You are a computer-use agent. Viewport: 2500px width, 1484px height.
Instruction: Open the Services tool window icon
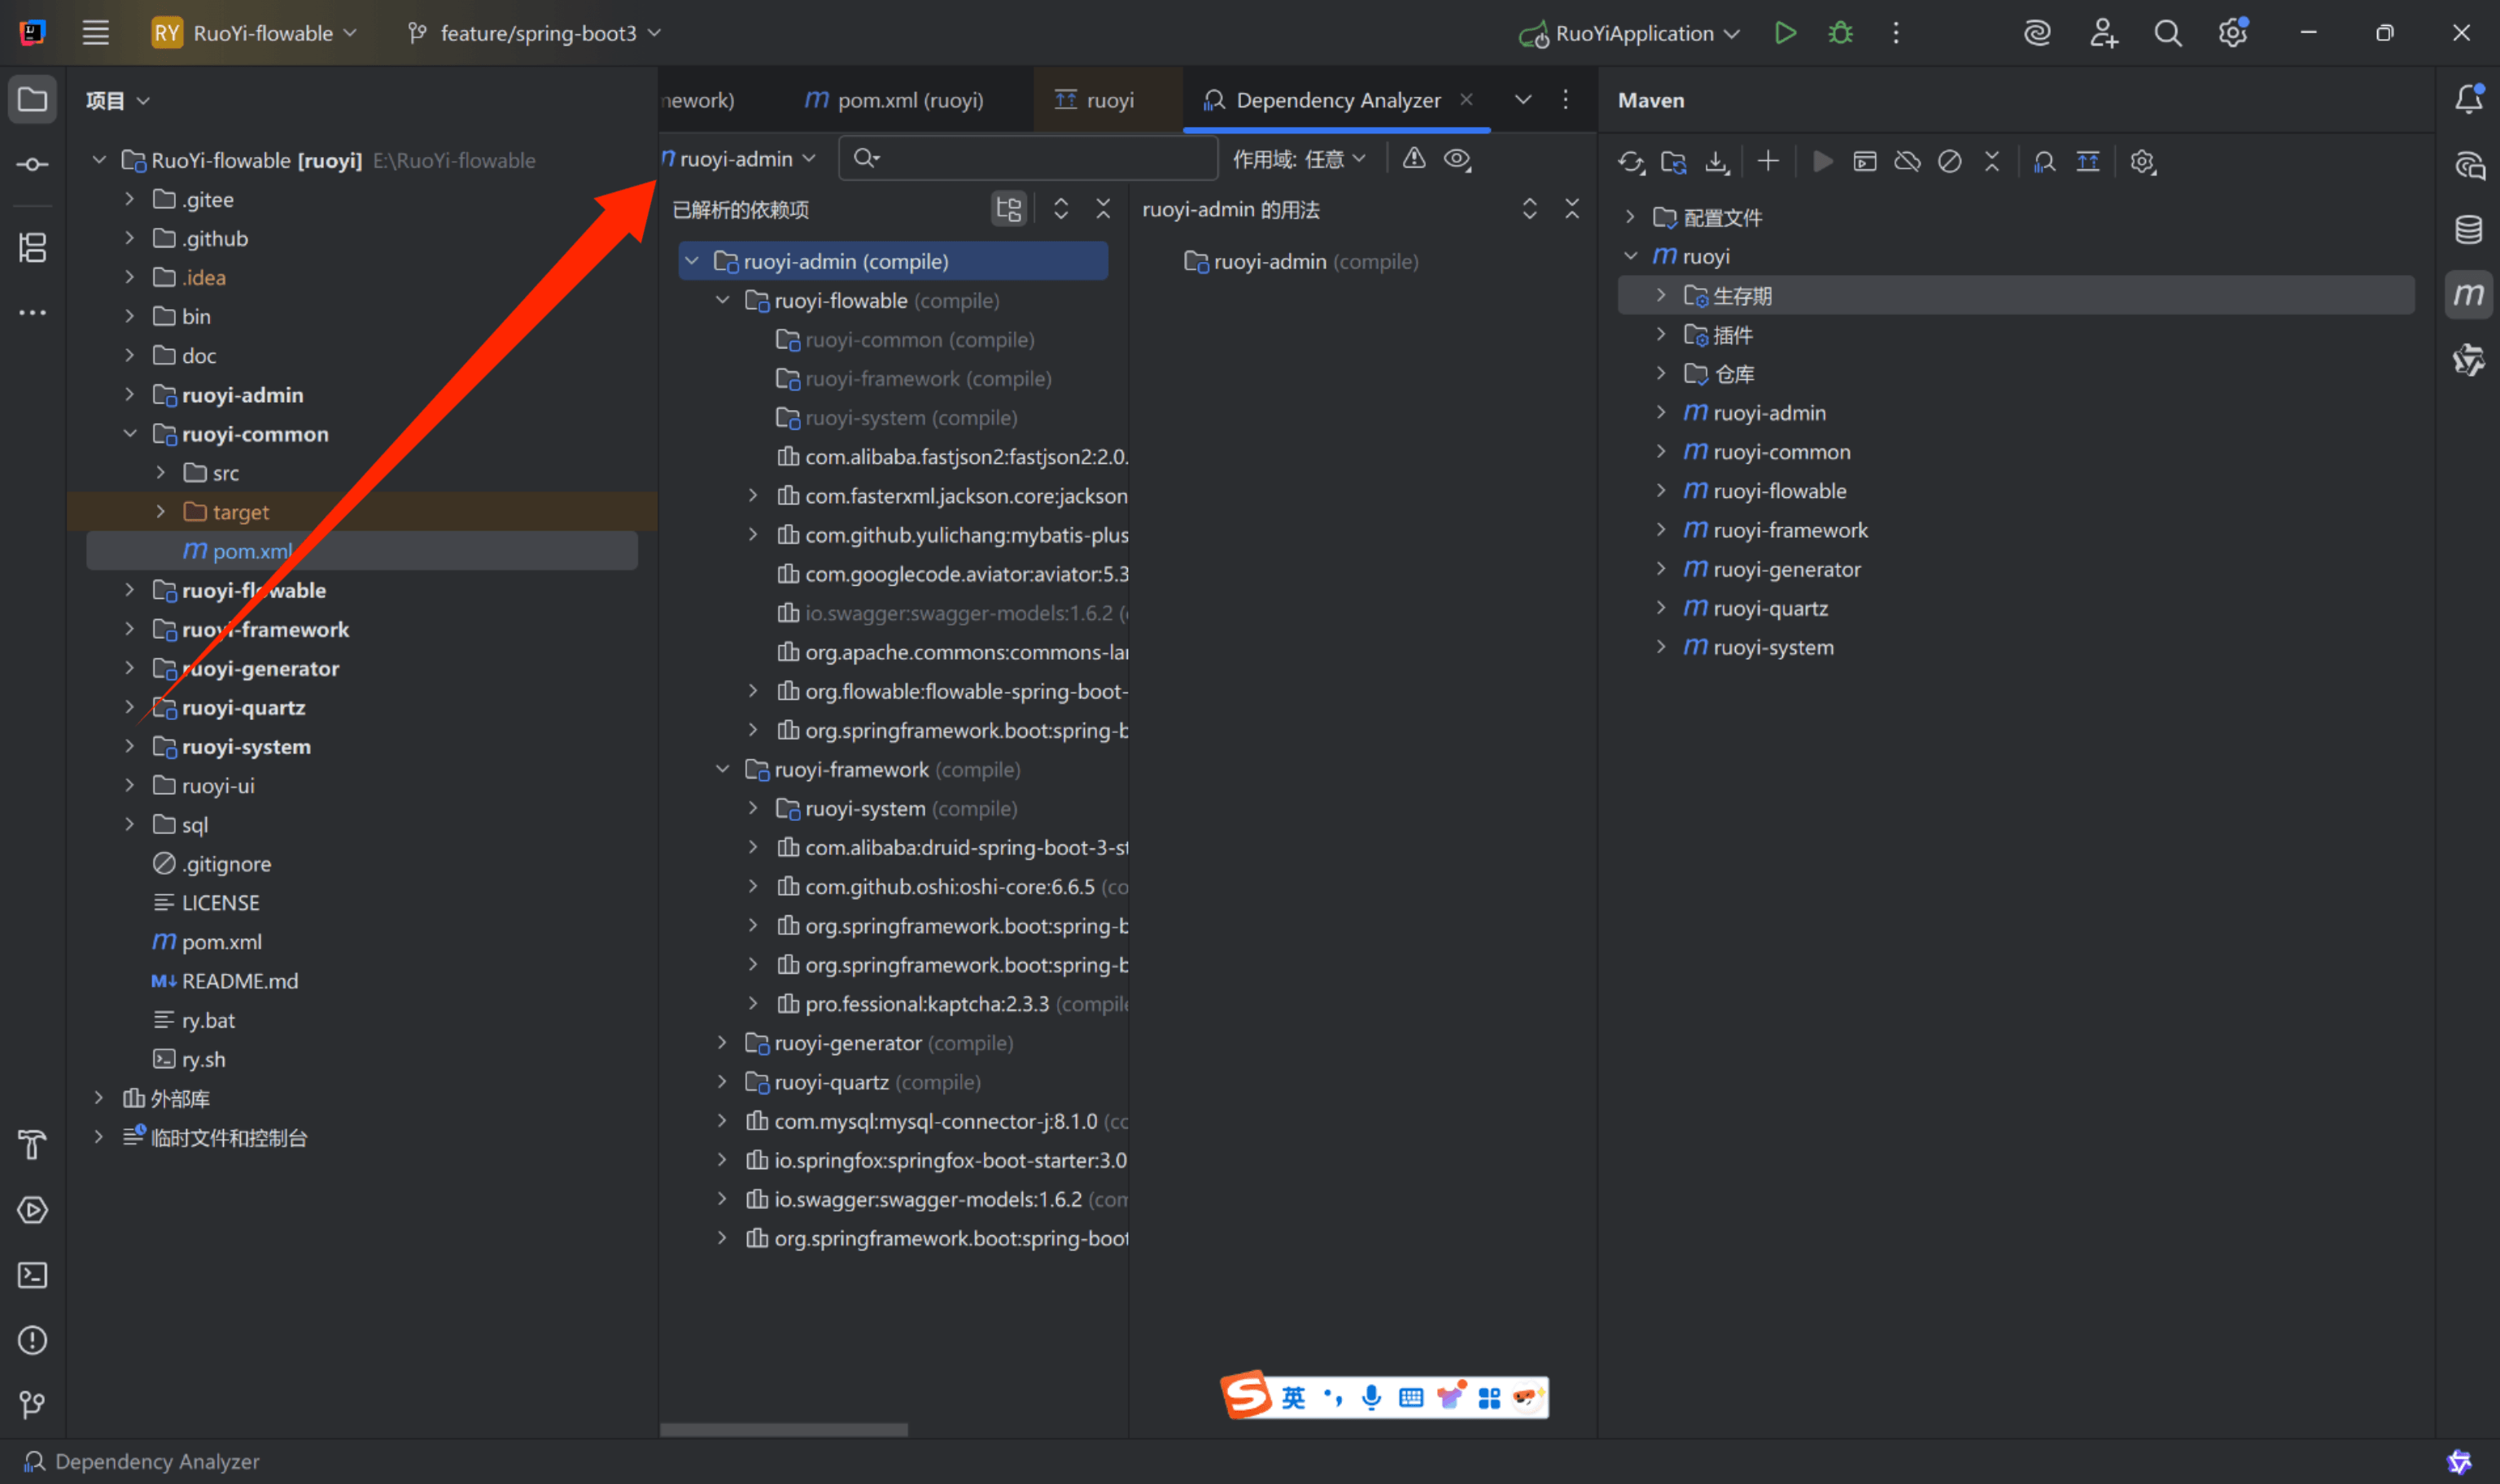click(32, 1210)
